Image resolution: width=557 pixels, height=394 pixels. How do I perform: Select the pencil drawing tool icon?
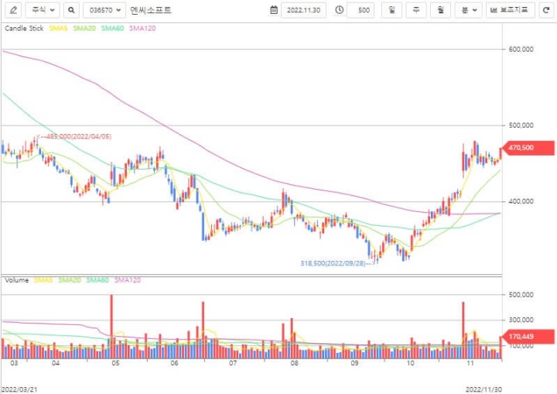pyautogui.click(x=13, y=10)
